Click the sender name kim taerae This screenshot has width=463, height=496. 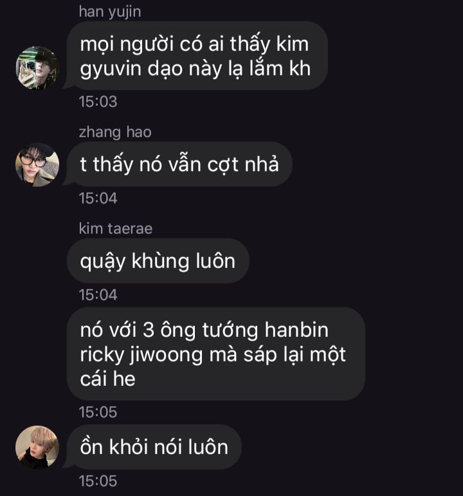[x=116, y=229]
